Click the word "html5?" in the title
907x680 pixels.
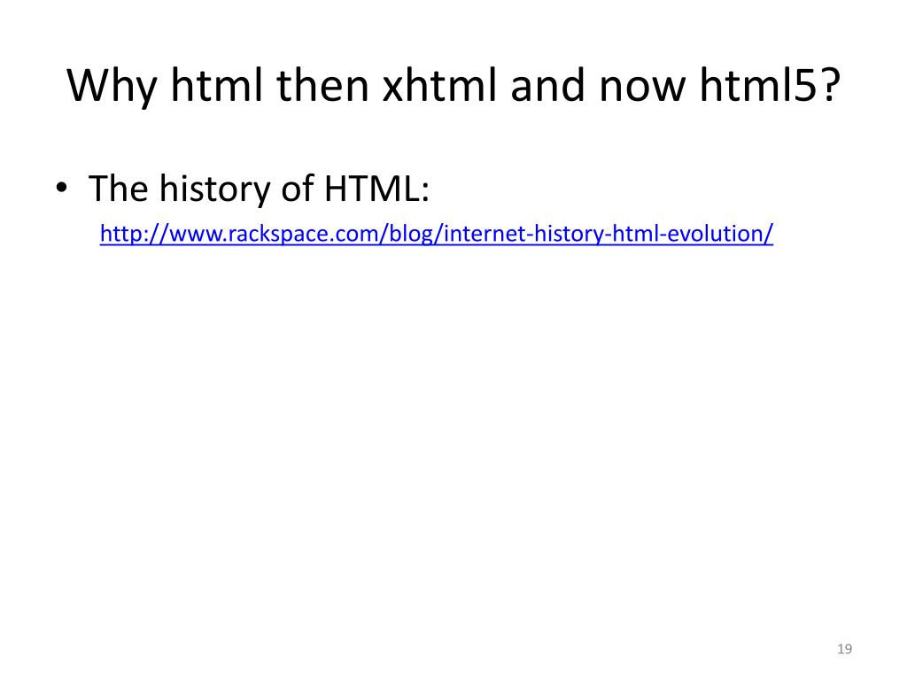770,86
